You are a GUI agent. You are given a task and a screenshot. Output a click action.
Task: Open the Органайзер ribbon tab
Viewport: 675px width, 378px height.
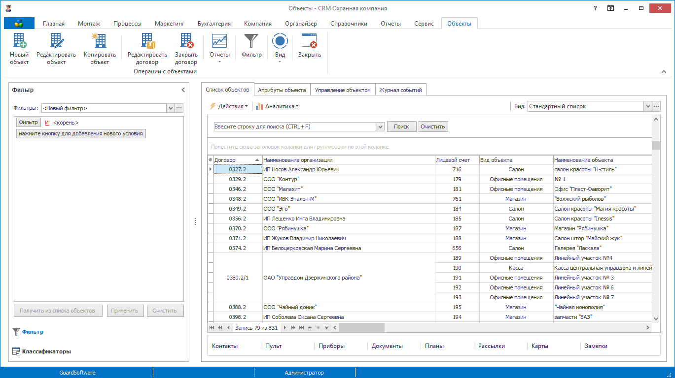[301, 24]
